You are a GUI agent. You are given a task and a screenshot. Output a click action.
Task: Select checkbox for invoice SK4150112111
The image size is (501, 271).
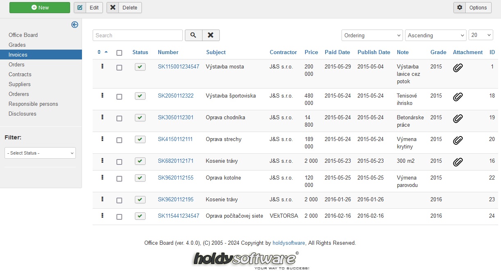point(119,140)
